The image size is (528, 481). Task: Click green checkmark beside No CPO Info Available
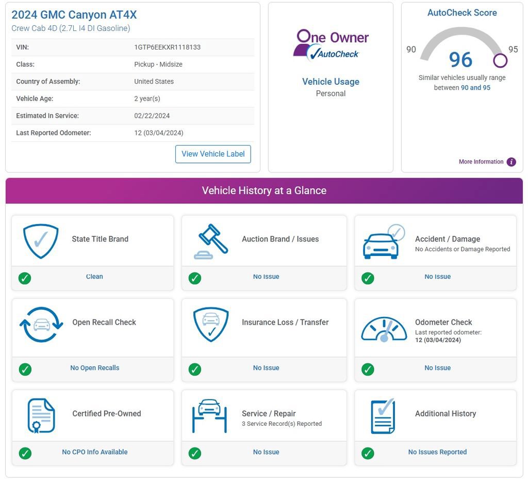(25, 453)
